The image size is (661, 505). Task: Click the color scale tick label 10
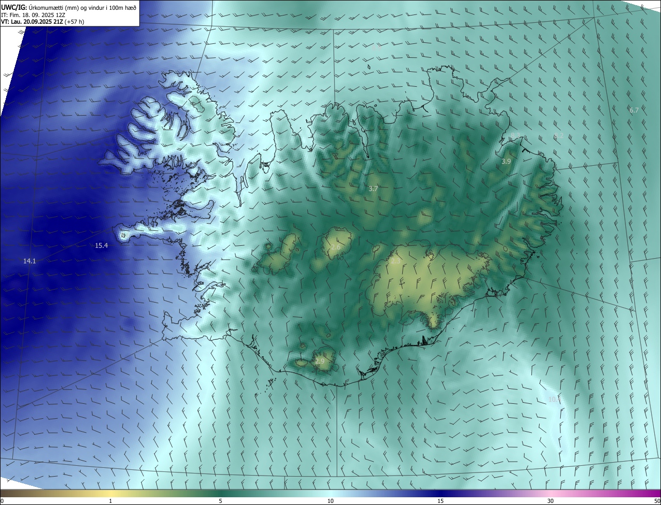330,501
